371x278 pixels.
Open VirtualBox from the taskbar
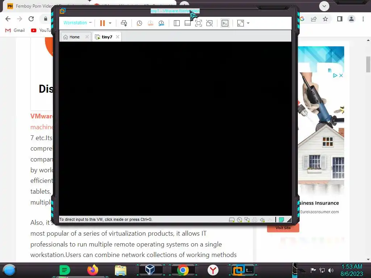point(150,270)
